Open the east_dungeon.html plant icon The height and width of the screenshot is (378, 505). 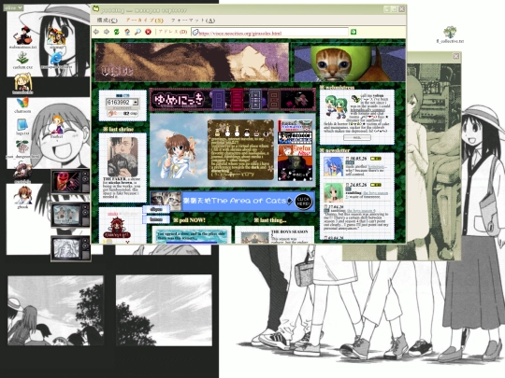22,149
